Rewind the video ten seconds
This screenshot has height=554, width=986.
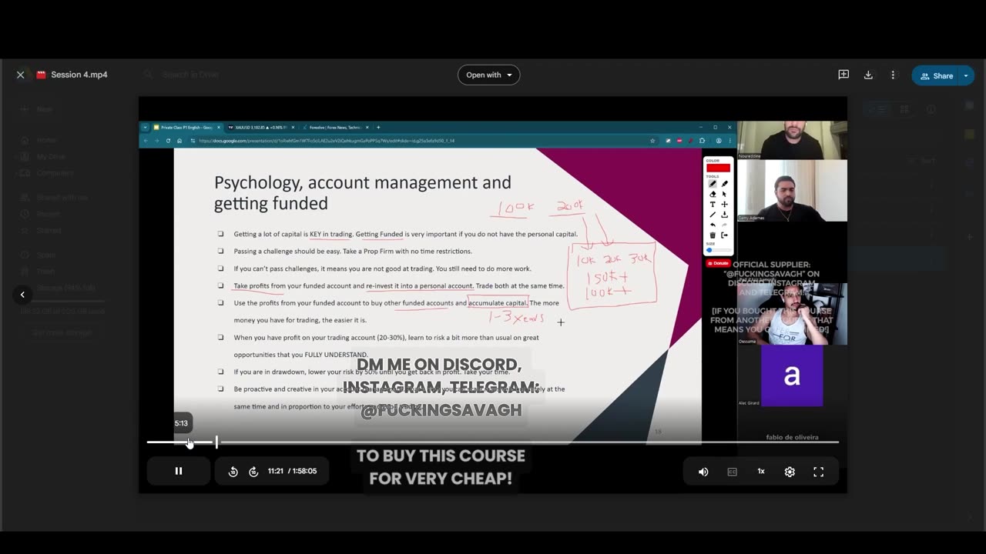(233, 471)
